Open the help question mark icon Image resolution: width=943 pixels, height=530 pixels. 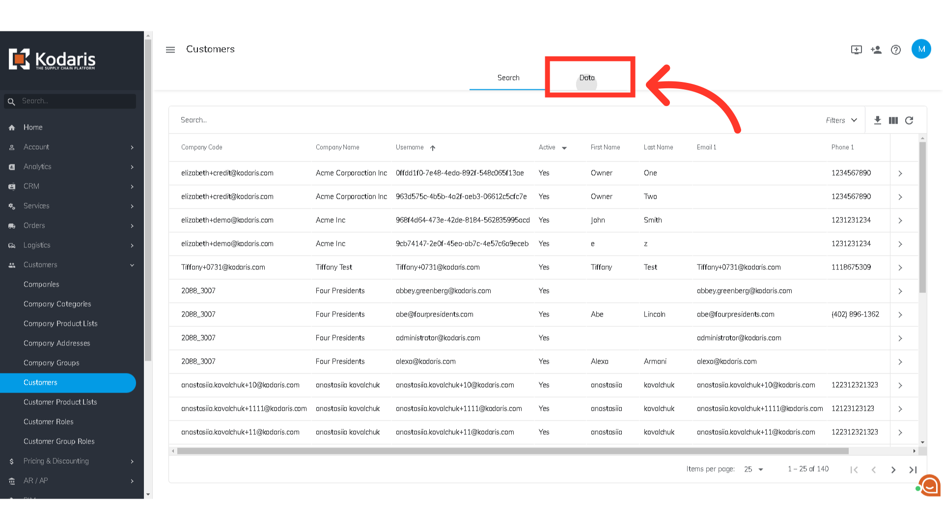click(896, 50)
